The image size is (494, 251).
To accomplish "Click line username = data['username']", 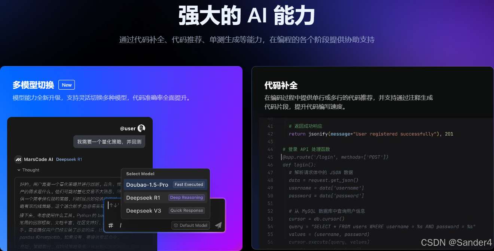I will 326,188.
